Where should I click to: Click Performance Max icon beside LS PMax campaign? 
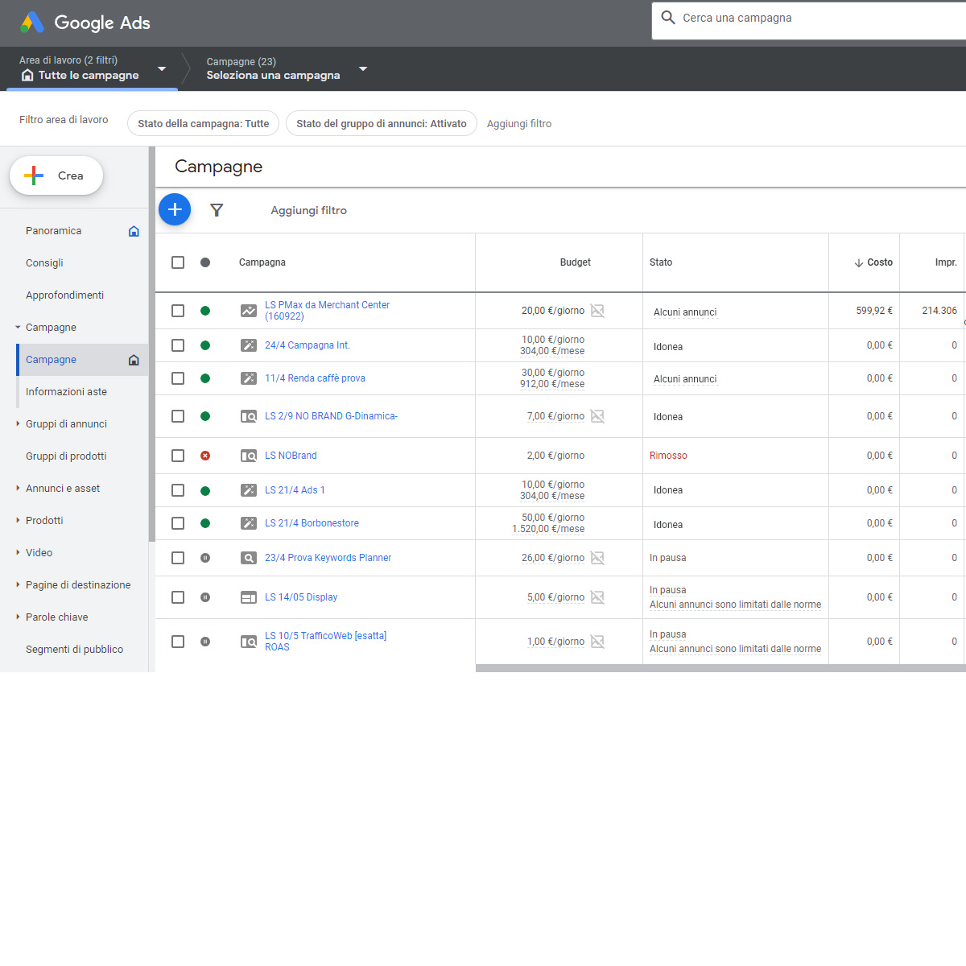tap(249, 311)
